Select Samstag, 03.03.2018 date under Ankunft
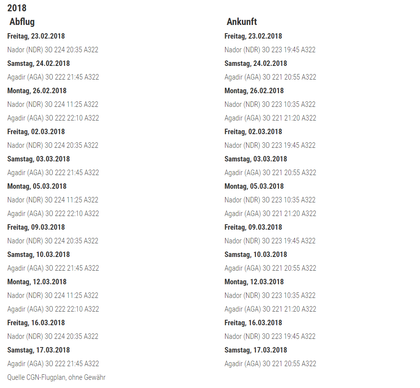This screenshot has width=420, height=388. click(x=256, y=159)
